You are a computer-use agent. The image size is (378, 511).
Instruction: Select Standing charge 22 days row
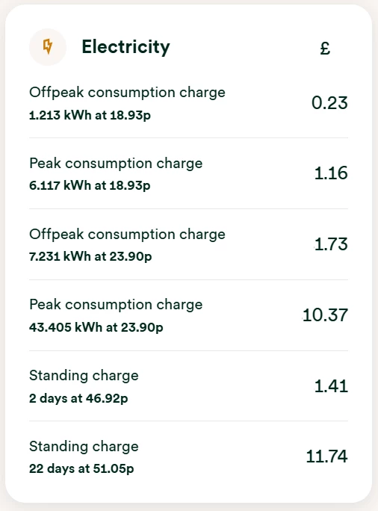tap(188, 457)
